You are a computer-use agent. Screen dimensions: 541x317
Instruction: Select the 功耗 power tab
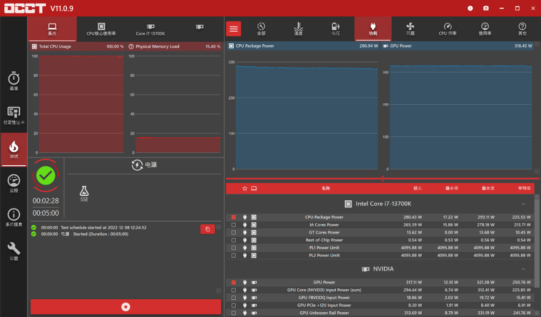[373, 29]
